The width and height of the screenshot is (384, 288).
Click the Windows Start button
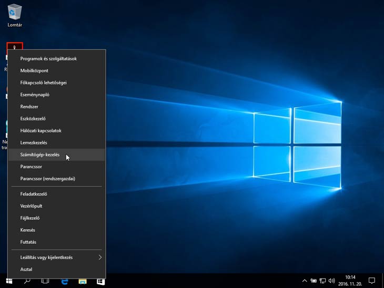[x=9, y=281]
